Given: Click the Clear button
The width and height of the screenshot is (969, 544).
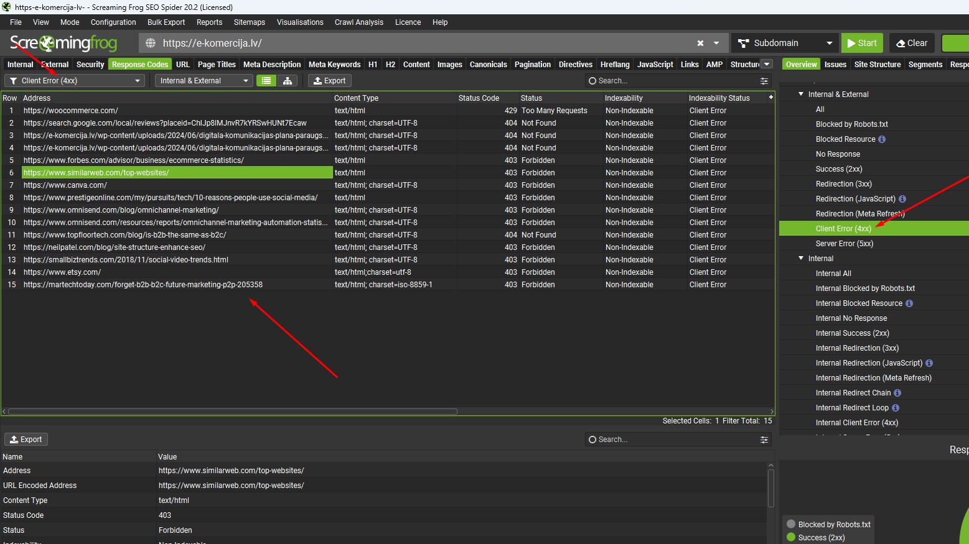Looking at the screenshot, I should pos(911,43).
